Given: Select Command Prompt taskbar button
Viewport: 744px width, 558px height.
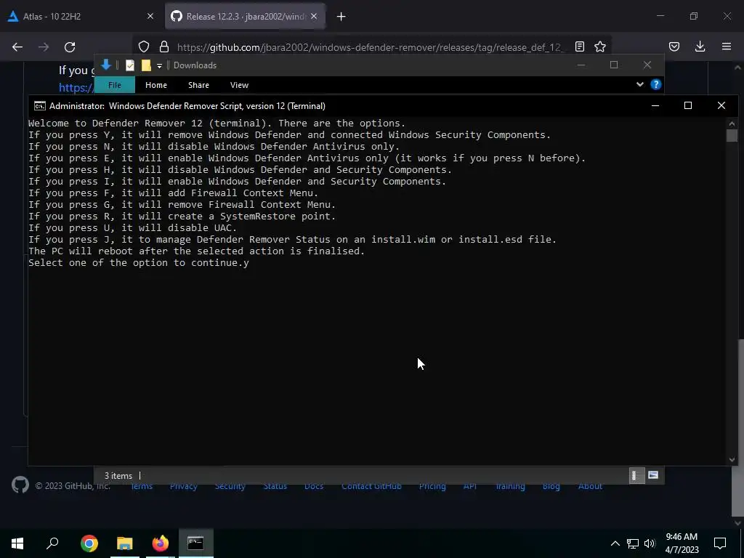Looking at the screenshot, I should (x=196, y=543).
